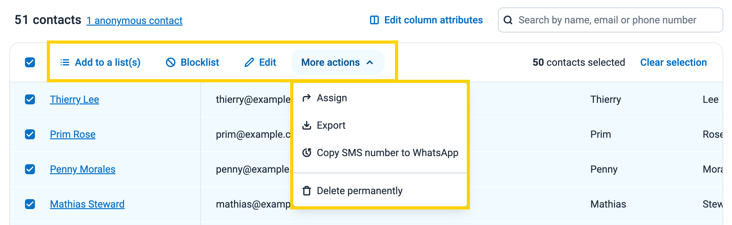Open the 1 anonymous contact link

(134, 21)
